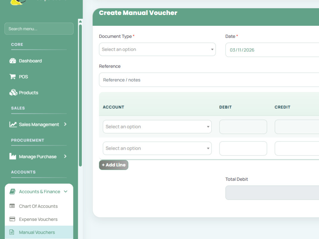Click the Reference / notes field
The height and width of the screenshot is (239, 319).
click(209, 80)
